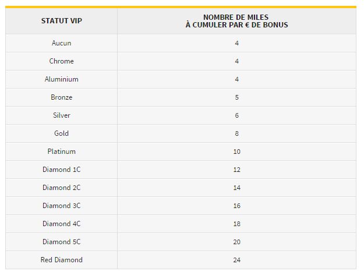364x278 pixels.
Task: Select the miles value 16
Action: tap(237, 206)
